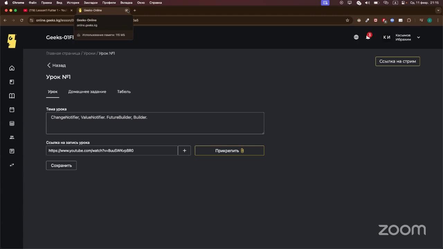
Task: Click the Geeks yellow logo
Action: (12, 41)
